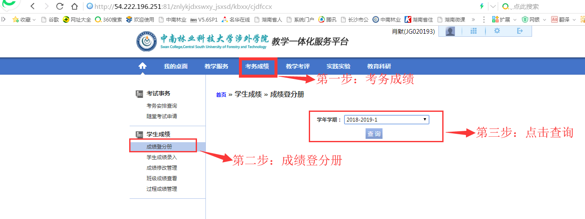The image size is (585, 219).
Task: Open the 360搜索 bookmark
Action: 108,19
